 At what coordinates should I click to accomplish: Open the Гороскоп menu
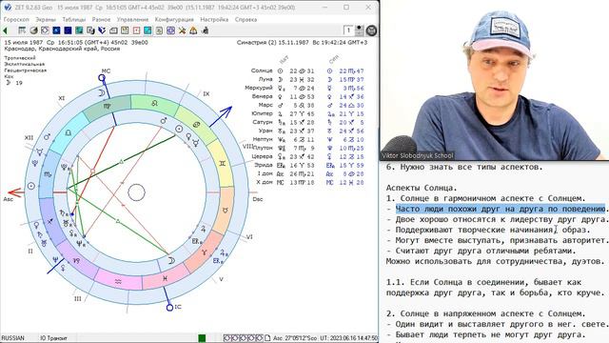pyautogui.click(x=16, y=19)
